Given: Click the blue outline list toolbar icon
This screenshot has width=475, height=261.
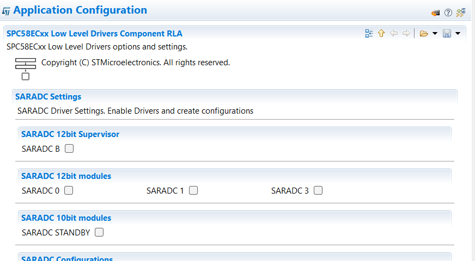Looking at the screenshot, I should 369,34.
